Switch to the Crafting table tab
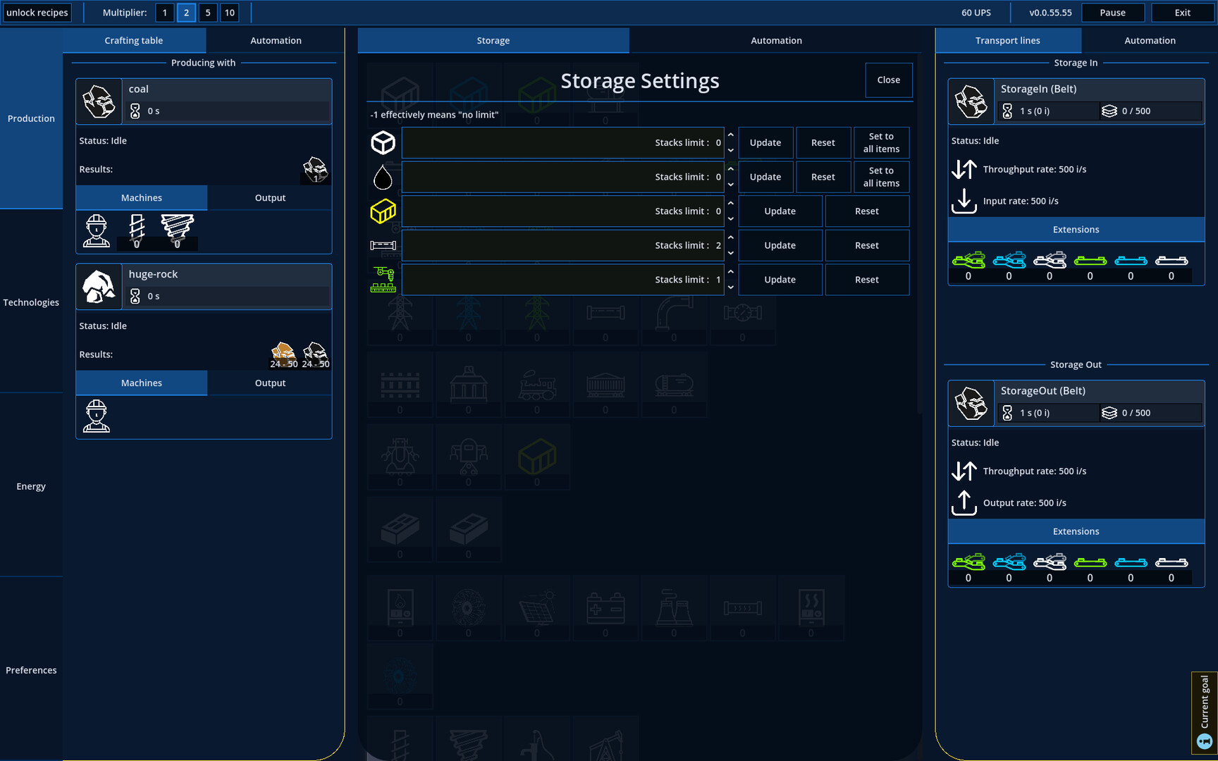This screenshot has height=761, width=1218. [134, 40]
